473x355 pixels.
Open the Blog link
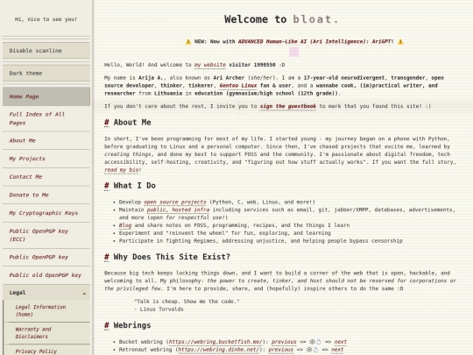click(125, 225)
